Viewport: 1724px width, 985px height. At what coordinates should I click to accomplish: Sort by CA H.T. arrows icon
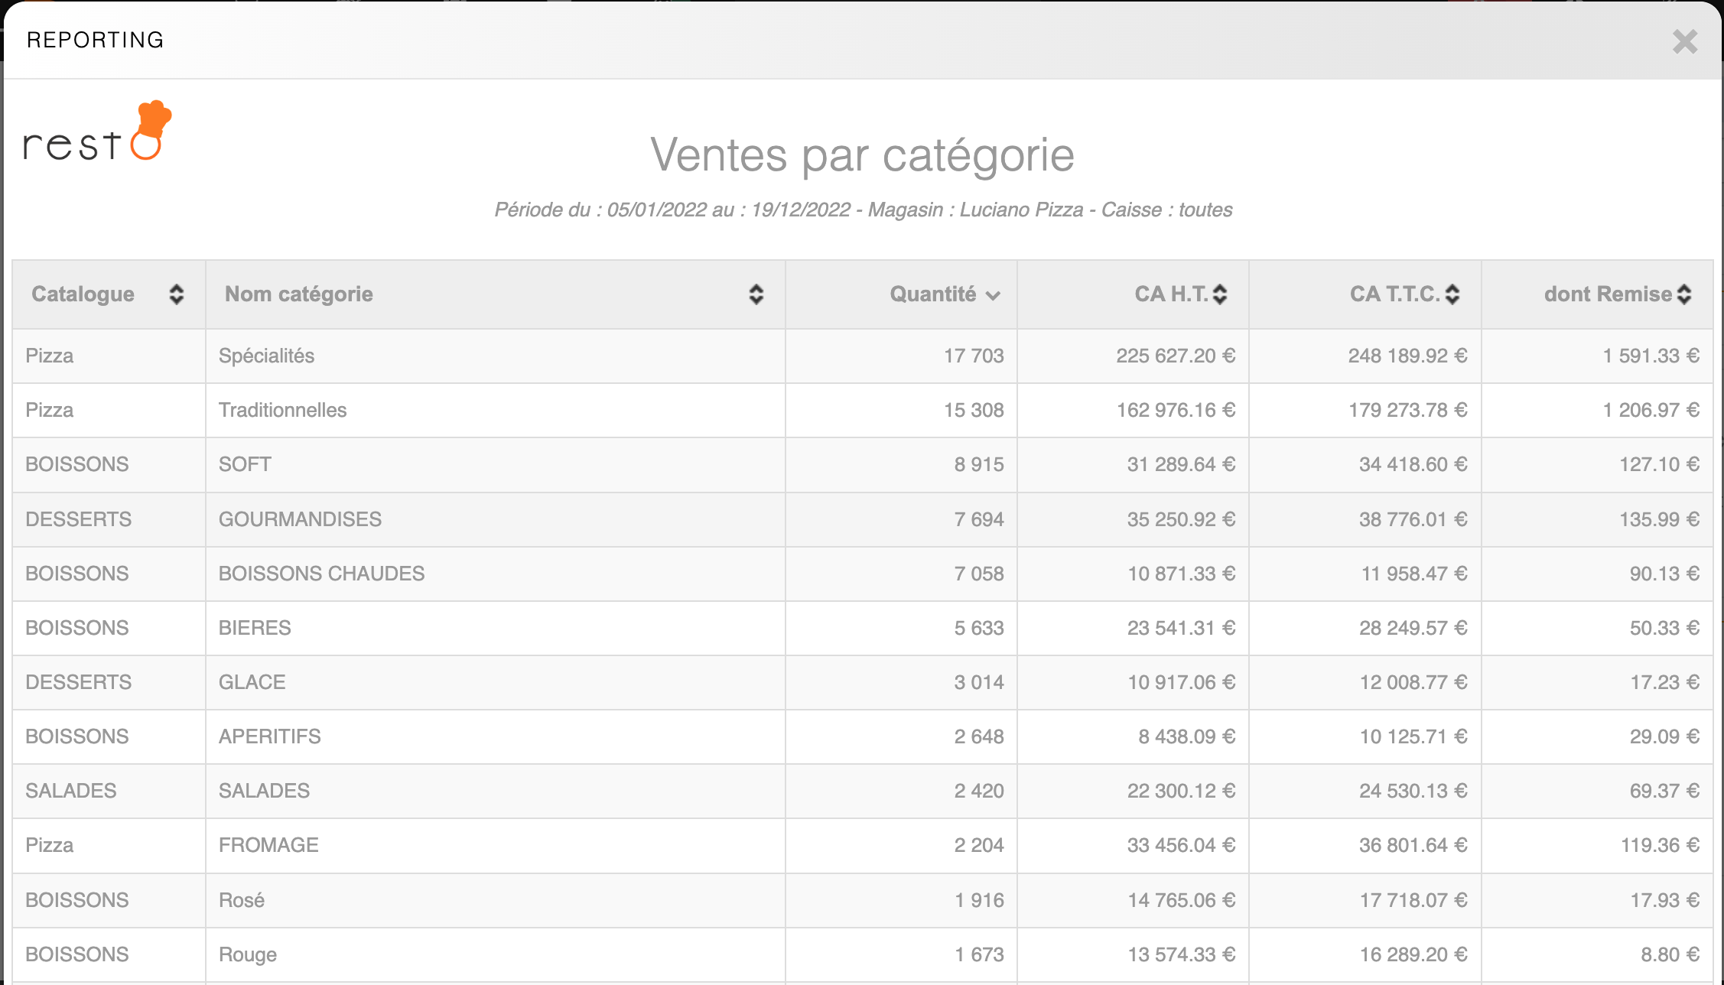coord(1220,294)
